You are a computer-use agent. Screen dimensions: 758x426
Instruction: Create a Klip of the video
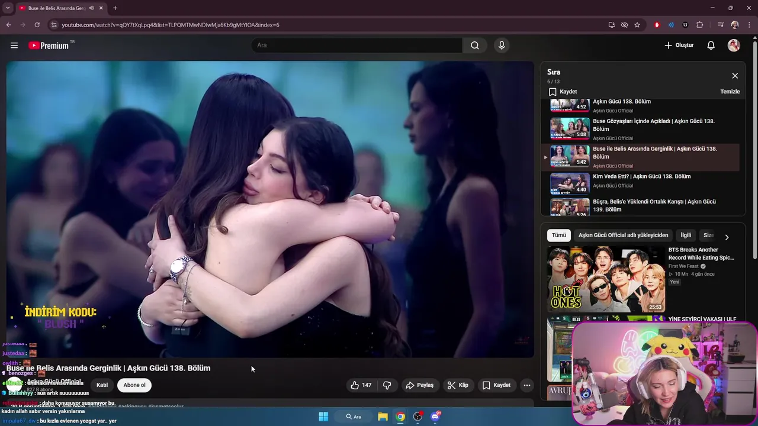[458, 385]
